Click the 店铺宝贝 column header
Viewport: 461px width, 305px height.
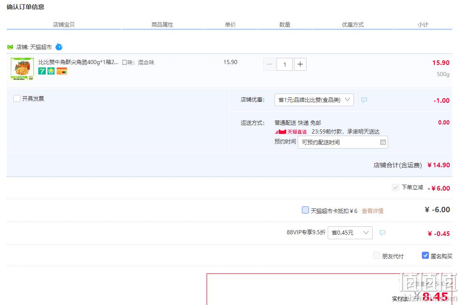coord(64,25)
